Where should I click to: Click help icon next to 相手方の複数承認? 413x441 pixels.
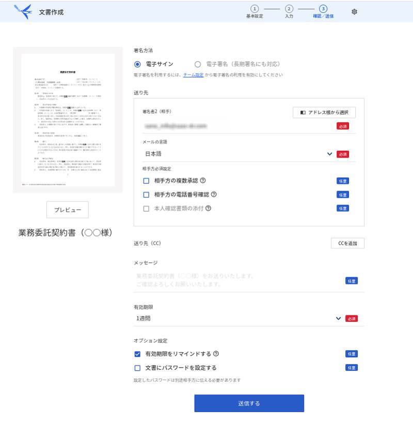[x=203, y=181]
